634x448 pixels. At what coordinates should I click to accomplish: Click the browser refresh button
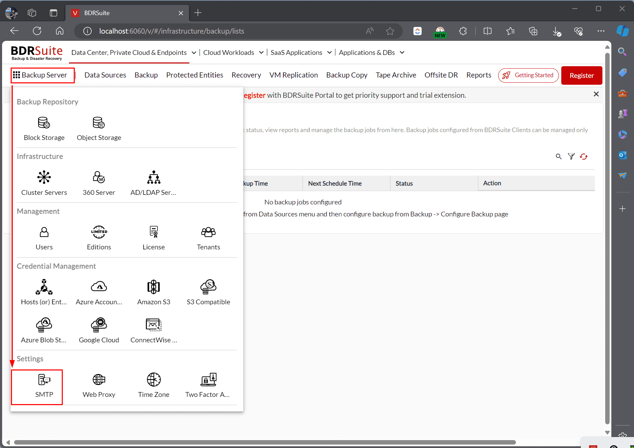(x=37, y=31)
